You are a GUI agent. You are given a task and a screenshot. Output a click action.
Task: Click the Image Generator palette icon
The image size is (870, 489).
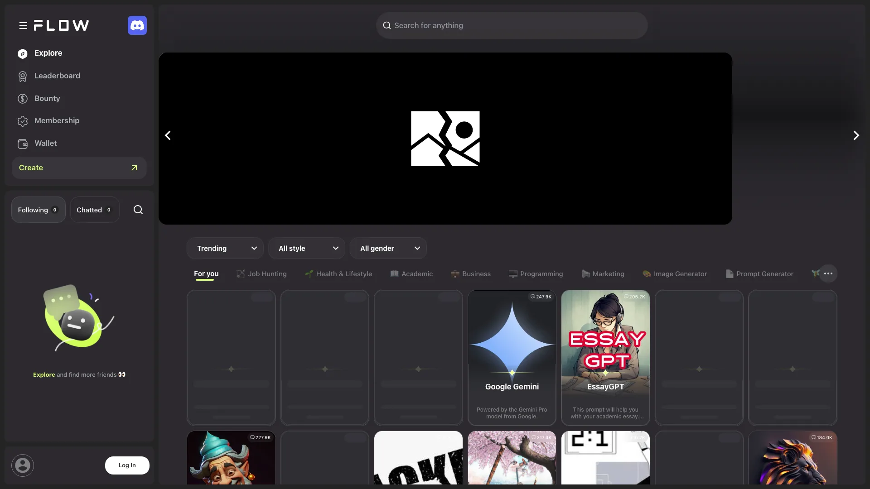pos(647,274)
